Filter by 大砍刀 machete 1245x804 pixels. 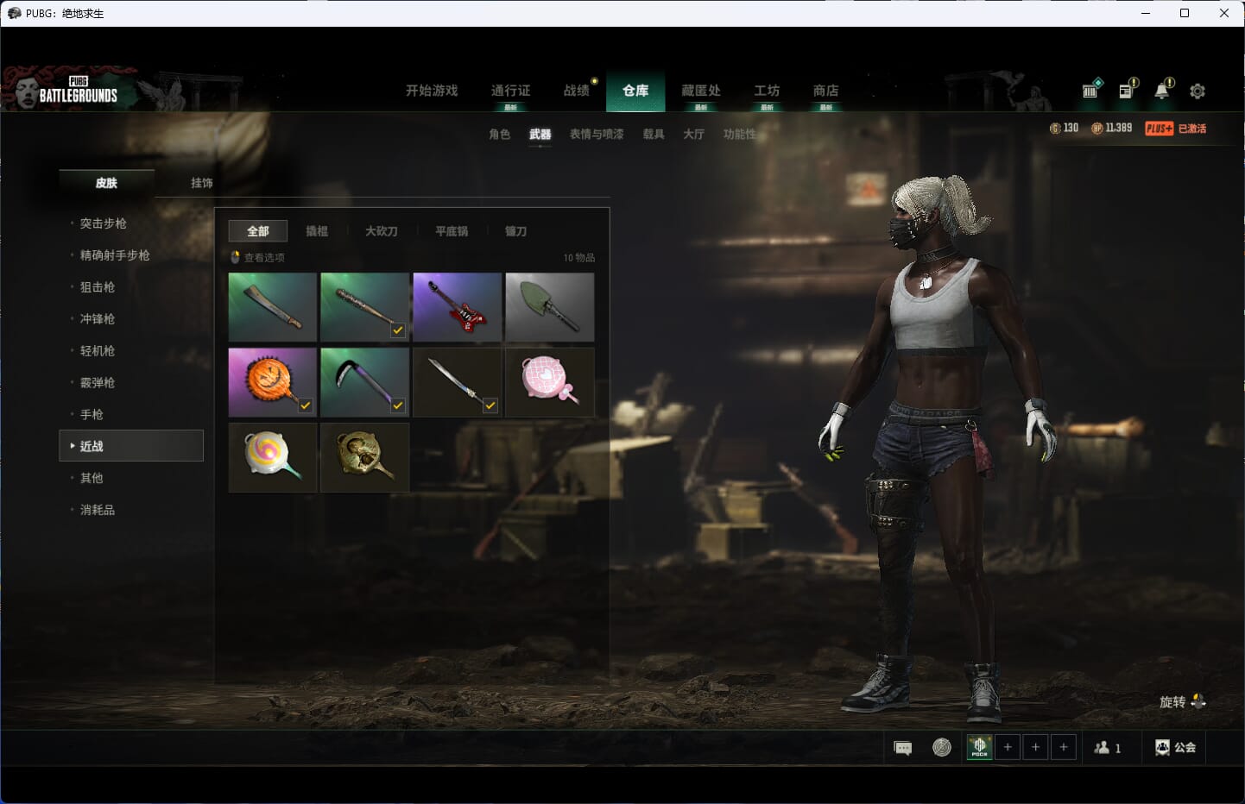tap(382, 231)
